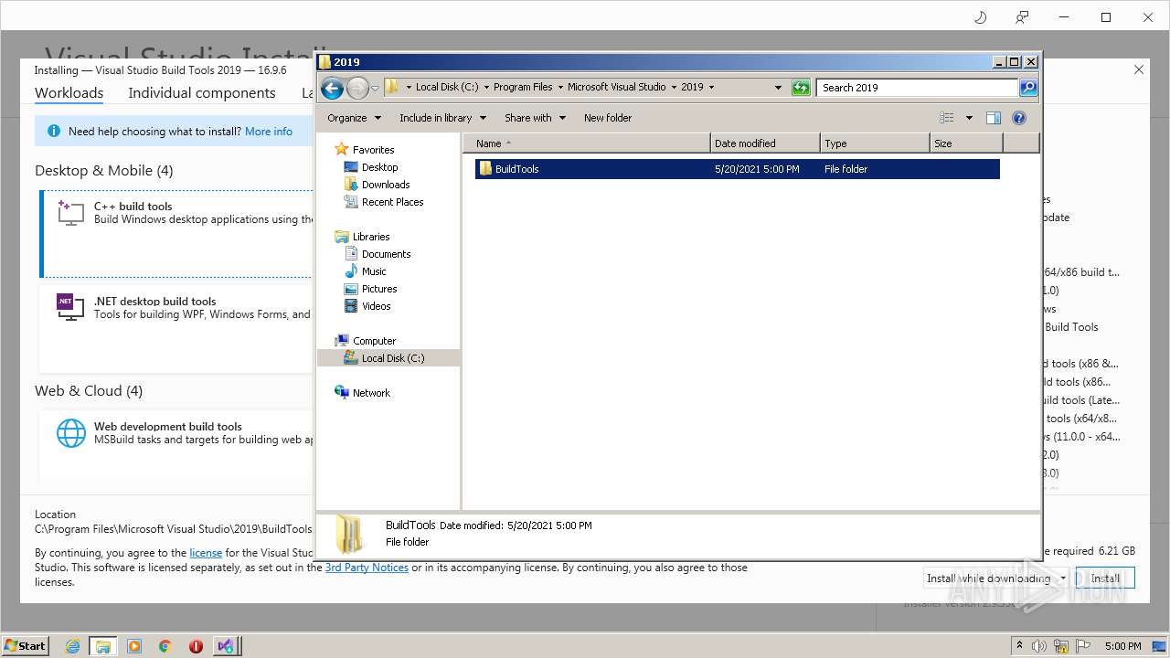Launch Opera from the taskbar

pyautogui.click(x=196, y=646)
